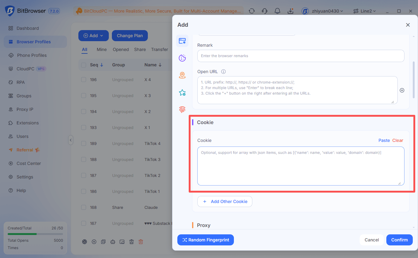Click Add Other Cookie button

click(225, 201)
